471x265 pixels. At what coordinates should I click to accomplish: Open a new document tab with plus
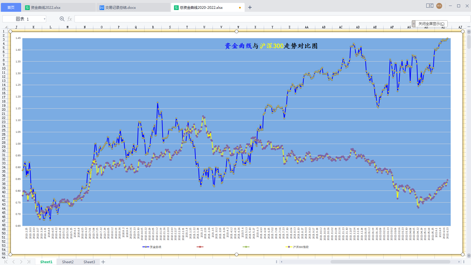[250, 7]
